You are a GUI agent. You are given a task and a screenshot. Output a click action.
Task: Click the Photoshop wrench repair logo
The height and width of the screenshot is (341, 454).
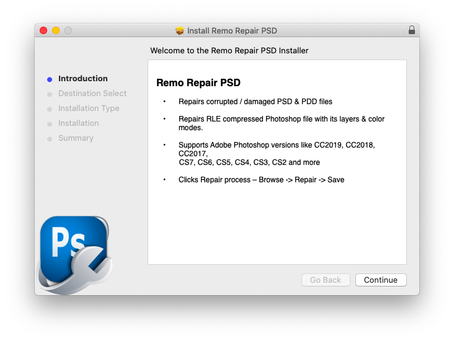point(76,255)
